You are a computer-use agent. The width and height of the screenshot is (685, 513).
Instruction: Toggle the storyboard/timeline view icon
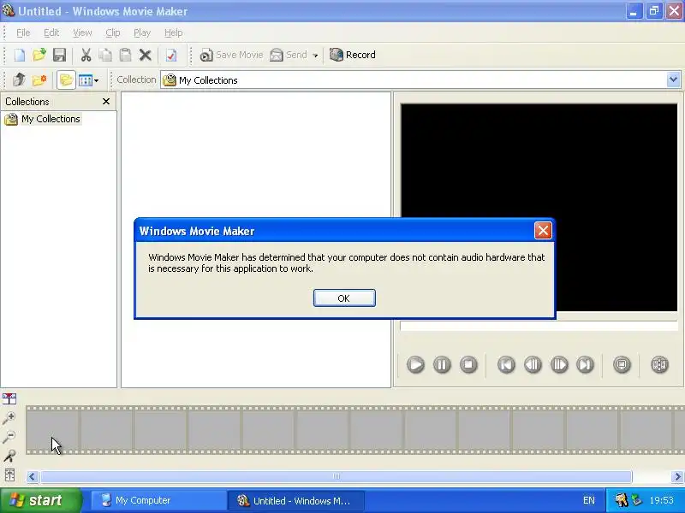coord(9,398)
